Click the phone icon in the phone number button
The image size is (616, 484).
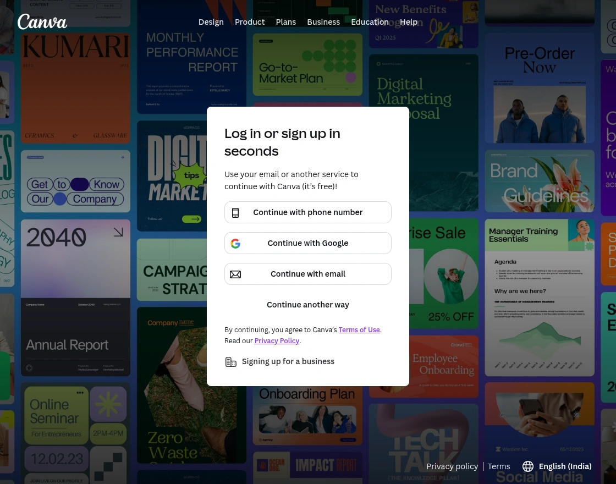[x=235, y=212]
